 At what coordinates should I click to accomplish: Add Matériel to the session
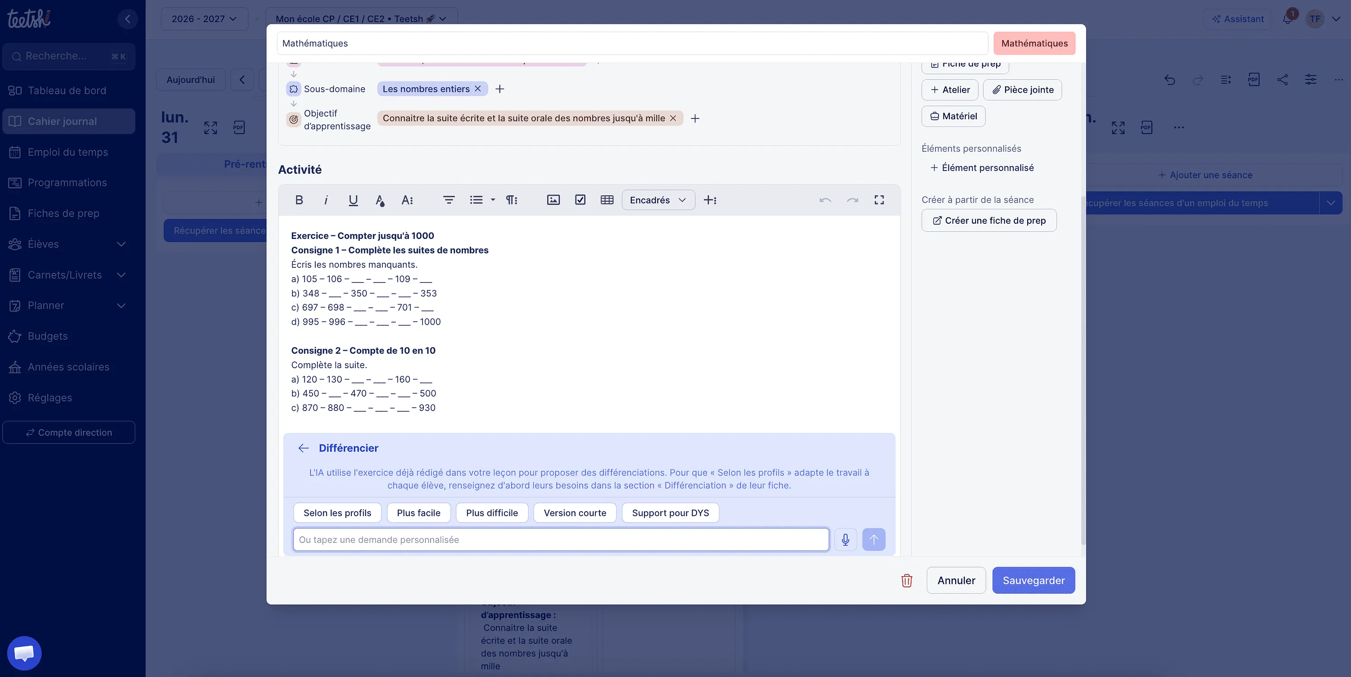[953, 116]
